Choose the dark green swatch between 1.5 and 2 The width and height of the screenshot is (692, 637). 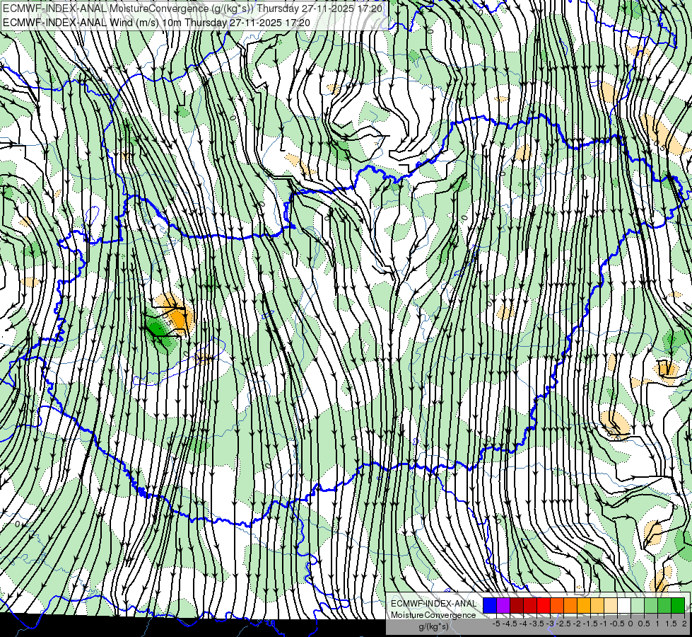click(678, 605)
